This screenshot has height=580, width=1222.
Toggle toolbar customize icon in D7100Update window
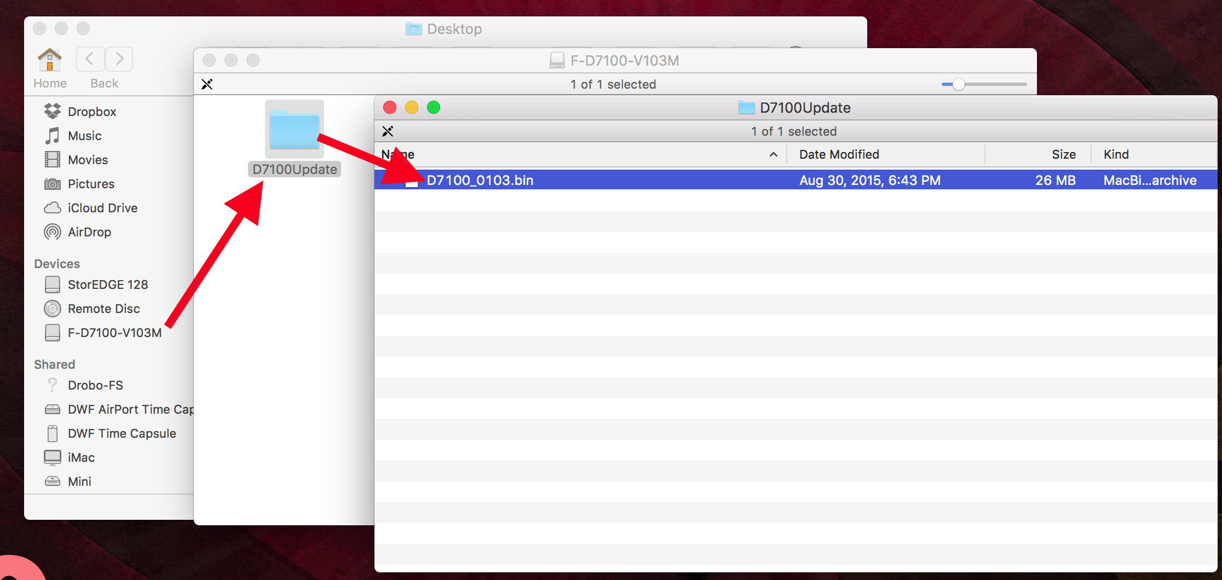click(388, 131)
